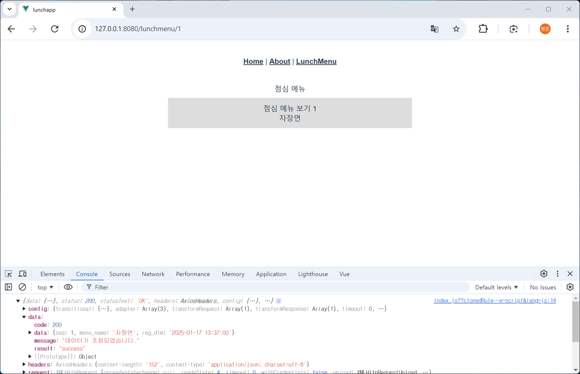Follow the LunchMenu navigation link
The image size is (580, 374).
(316, 62)
